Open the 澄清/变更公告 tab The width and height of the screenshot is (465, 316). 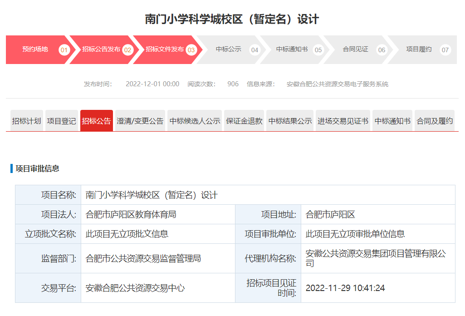point(140,121)
